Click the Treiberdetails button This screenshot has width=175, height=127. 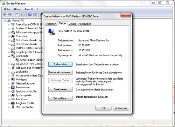61,64
